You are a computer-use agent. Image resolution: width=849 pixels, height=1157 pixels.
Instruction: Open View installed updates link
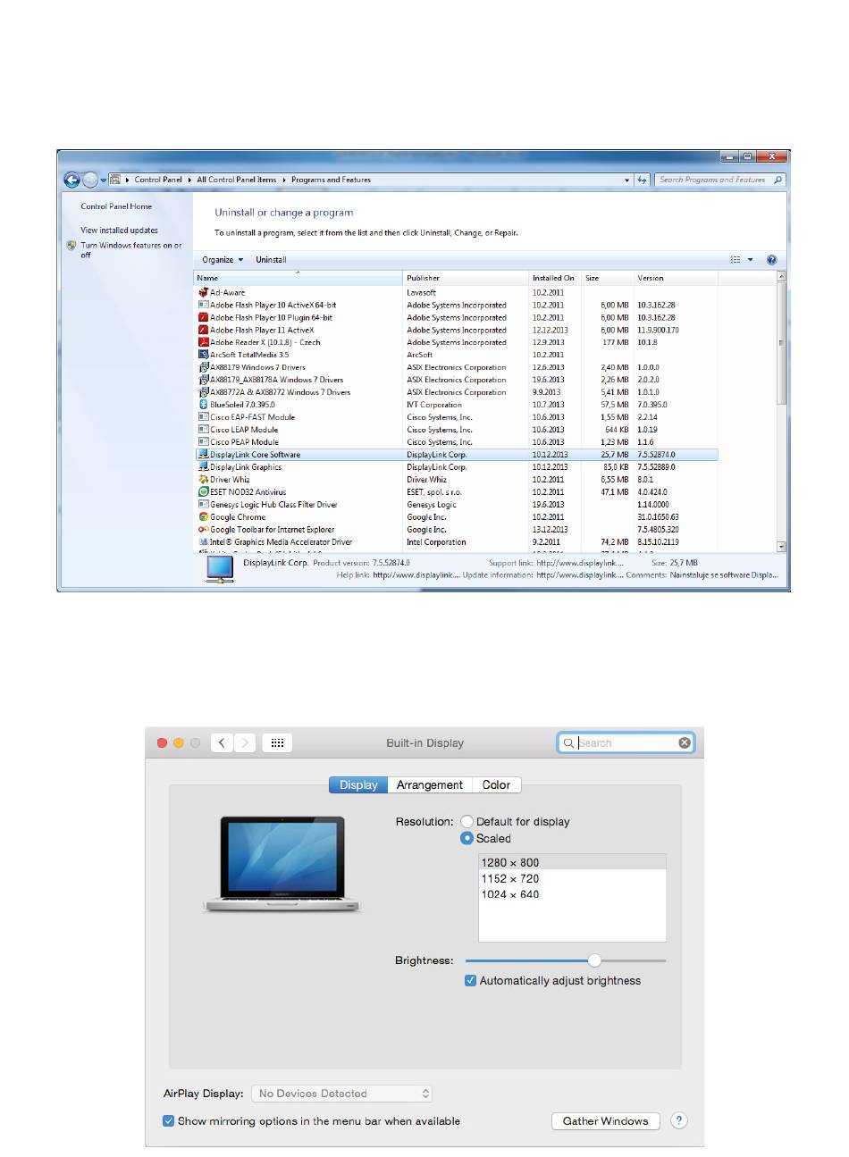point(119,231)
